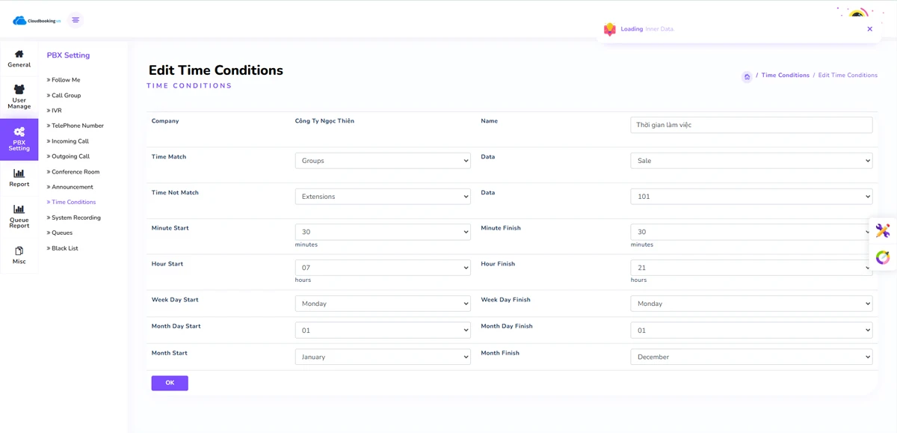
Task: Go to IVR in PBX Setting menu
Action: pos(57,111)
